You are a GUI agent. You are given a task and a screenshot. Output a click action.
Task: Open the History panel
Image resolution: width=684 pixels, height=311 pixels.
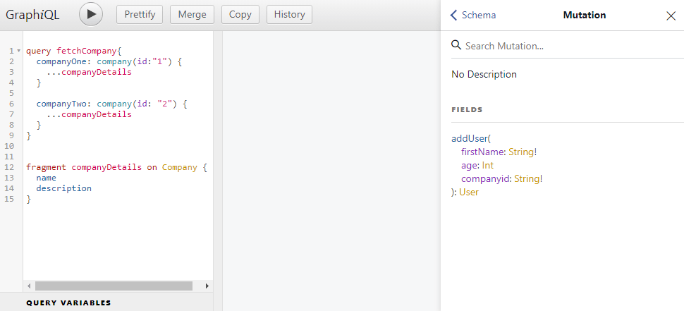click(289, 15)
